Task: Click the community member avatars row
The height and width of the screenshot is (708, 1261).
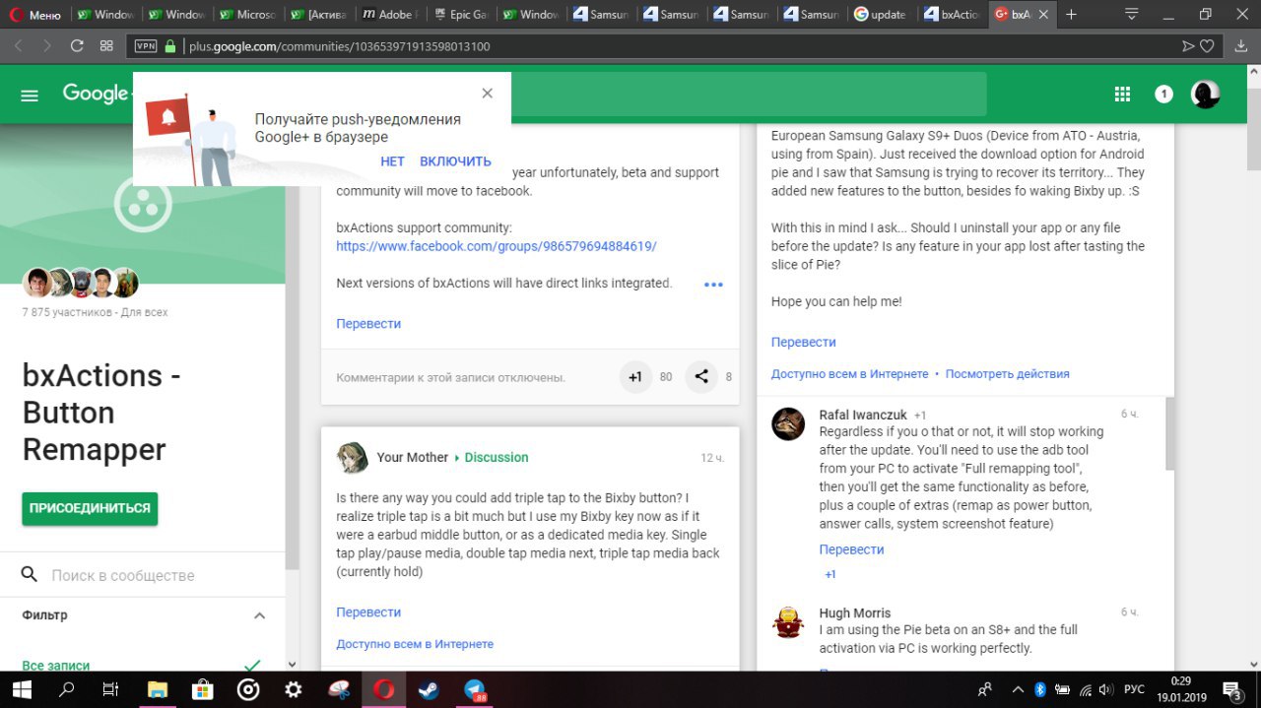Action: 81,283
